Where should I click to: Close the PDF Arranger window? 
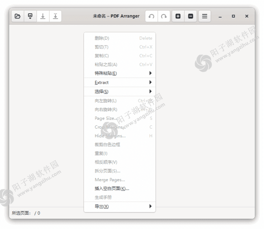coord(247,16)
